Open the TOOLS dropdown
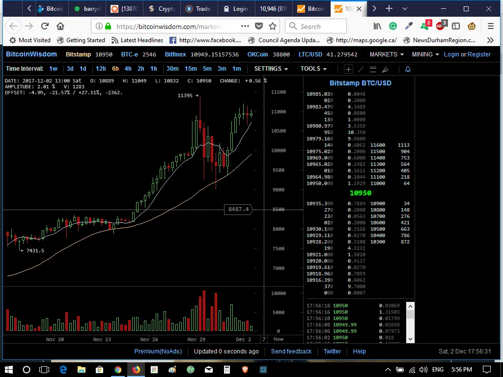This screenshot has width=503, height=377. 313,69
